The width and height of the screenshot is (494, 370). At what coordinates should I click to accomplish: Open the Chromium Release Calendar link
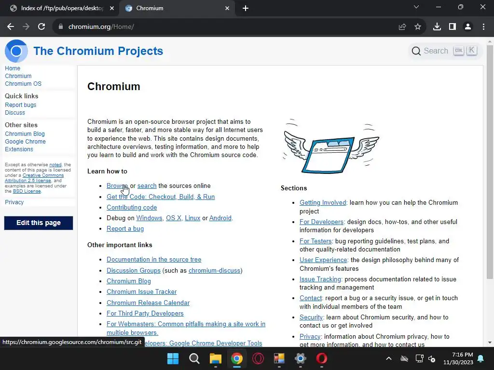tap(148, 303)
